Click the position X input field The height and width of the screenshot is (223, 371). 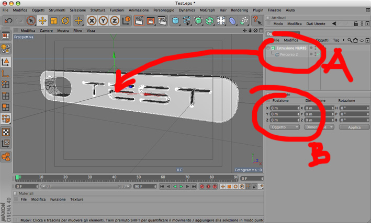(x=285, y=108)
